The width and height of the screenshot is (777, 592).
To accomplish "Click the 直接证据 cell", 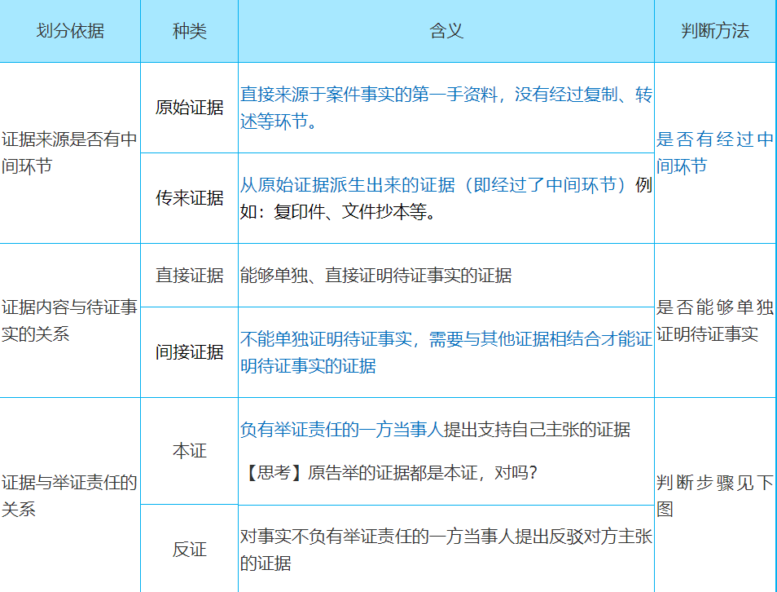I will pyautogui.click(x=189, y=276).
